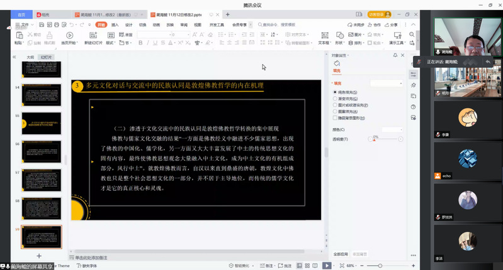Open the 填充 preset dropdown
This screenshot has height=270, width=503.
click(386, 83)
